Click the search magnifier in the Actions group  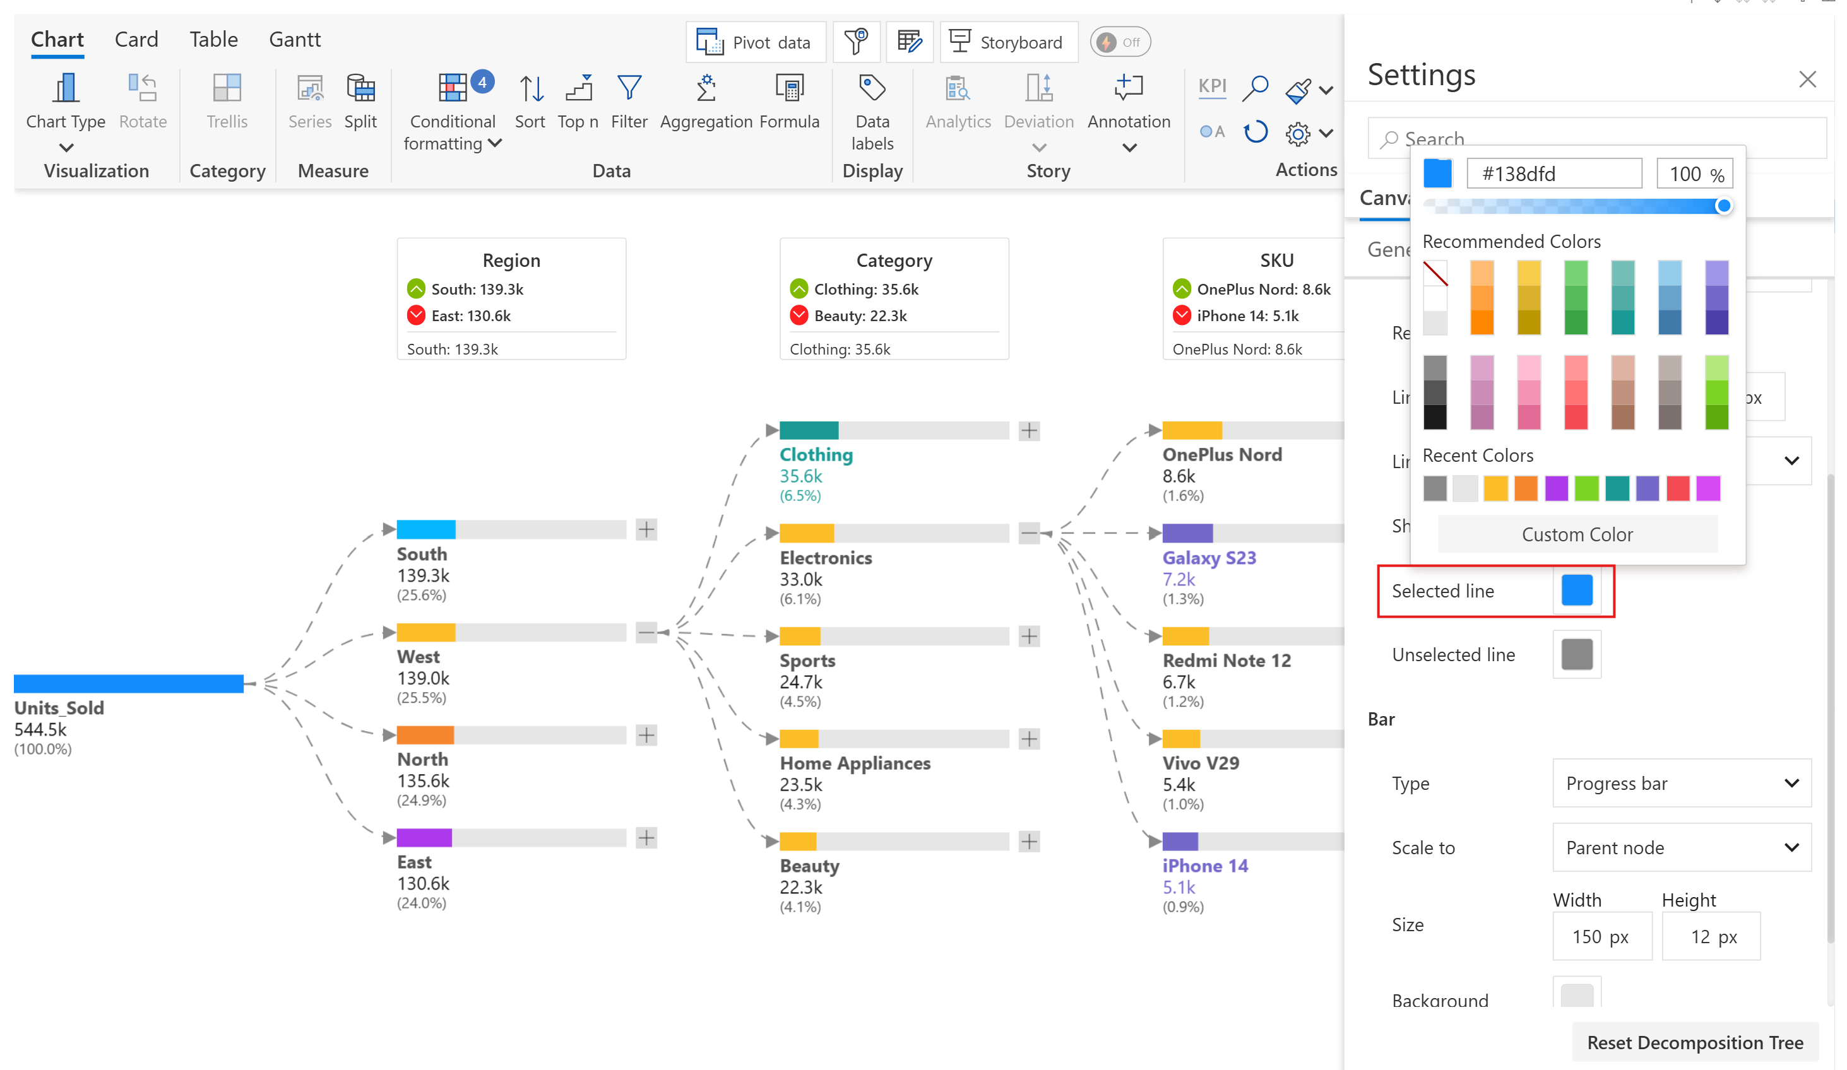coord(1255,88)
